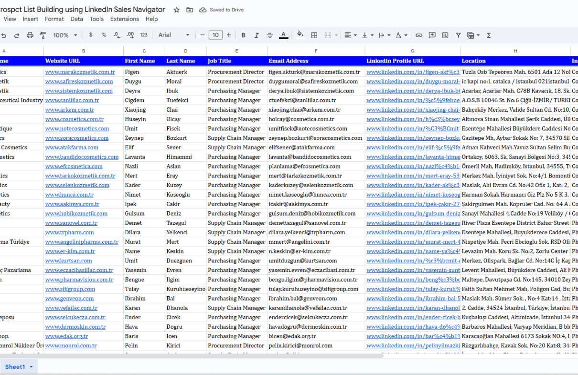This screenshot has width=578, height=375.
Task: Format as currency with the dollar icon
Action: 91,35
